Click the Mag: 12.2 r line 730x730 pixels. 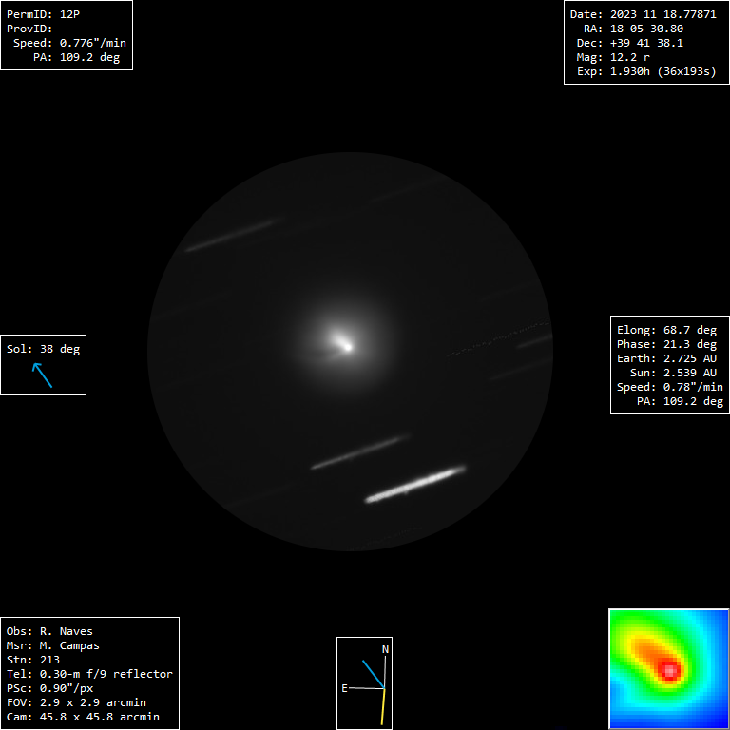pos(613,57)
